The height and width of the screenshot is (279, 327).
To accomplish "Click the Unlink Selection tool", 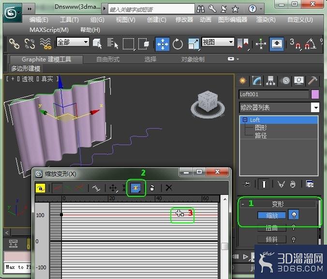I will (x=30, y=44).
